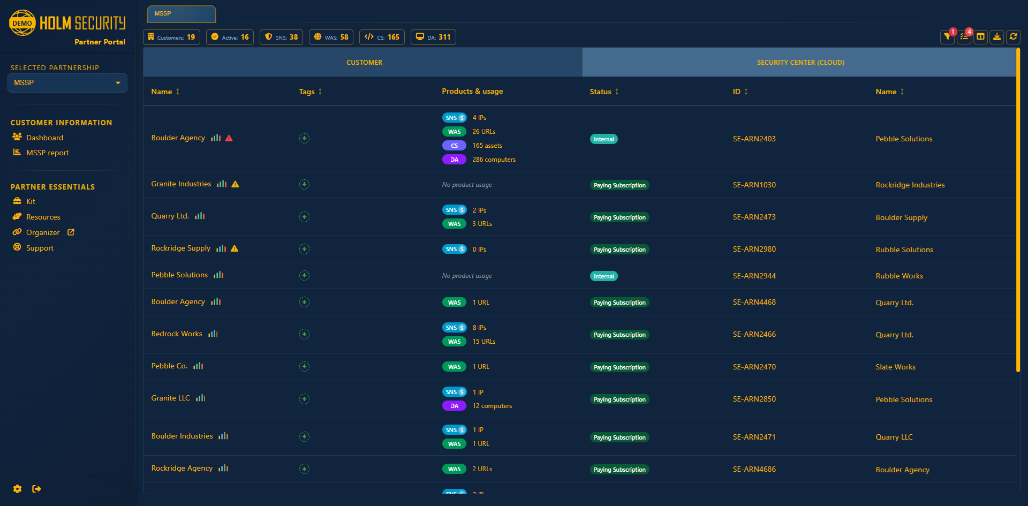
Task: Open the Selected Partnership dropdown
Action: [67, 83]
